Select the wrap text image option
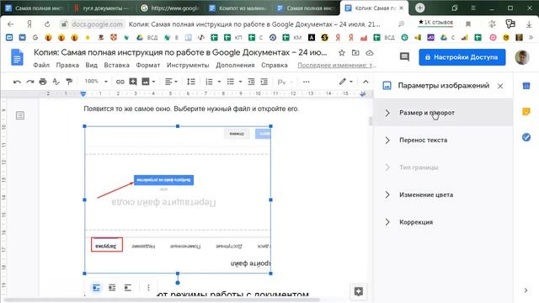The height and width of the screenshot is (303, 539). [x=112, y=288]
